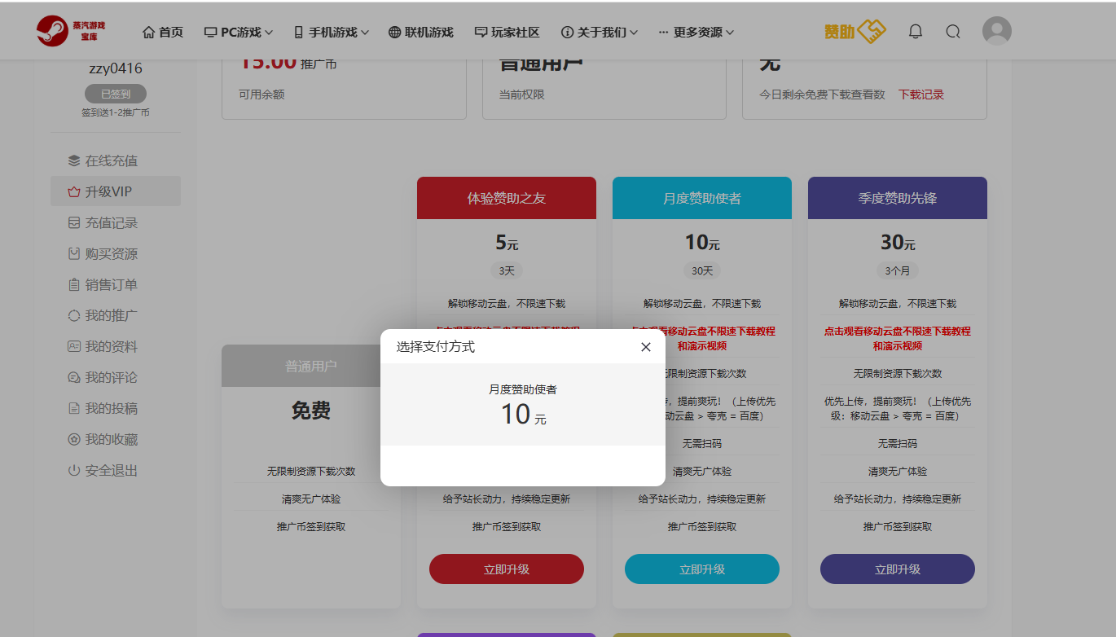Open the 下载记录 link
Image resolution: width=1116 pixels, height=637 pixels.
(x=920, y=94)
